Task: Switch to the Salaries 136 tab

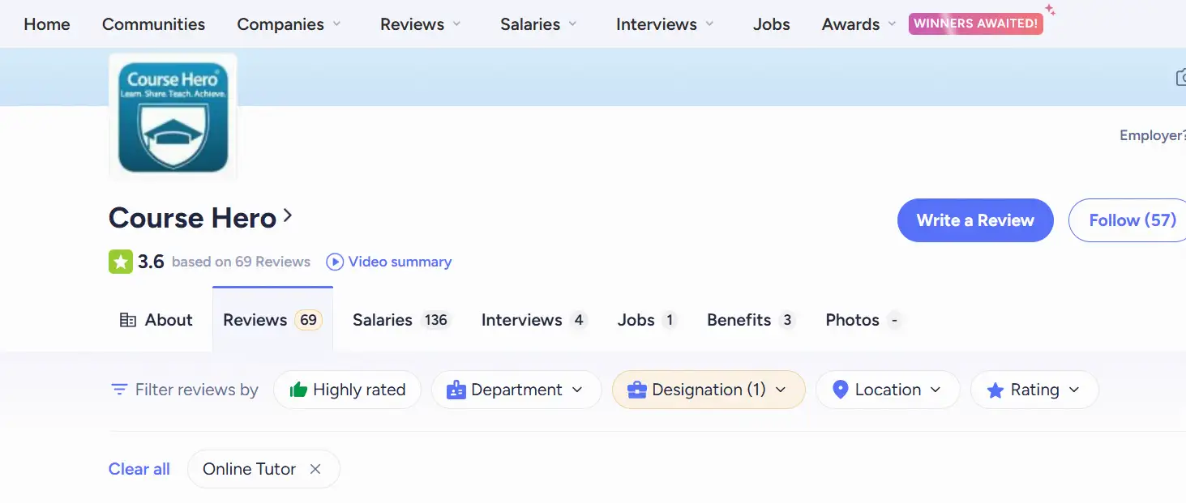Action: coord(401,320)
